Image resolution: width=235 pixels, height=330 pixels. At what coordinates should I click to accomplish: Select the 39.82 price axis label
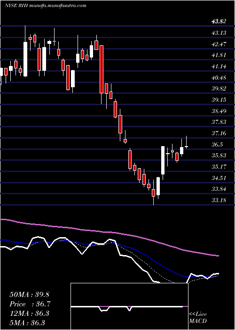coord(219,88)
